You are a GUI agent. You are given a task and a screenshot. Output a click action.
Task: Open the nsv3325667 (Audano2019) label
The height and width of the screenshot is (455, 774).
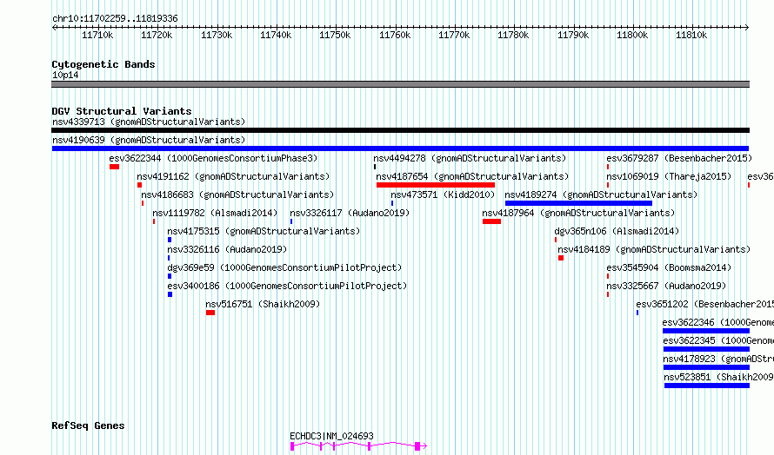tap(666, 286)
